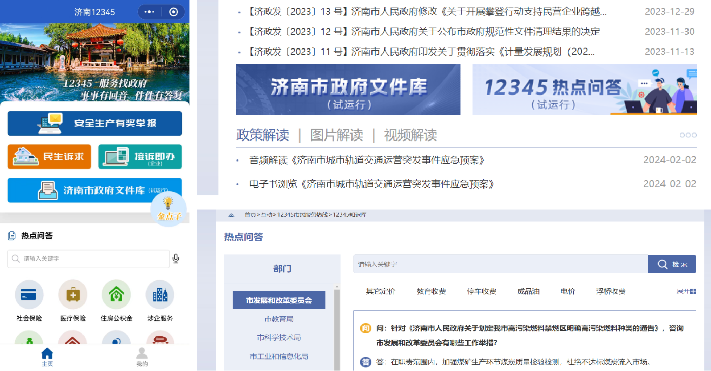The width and height of the screenshot is (711, 371).
Task: Click the 检索 search button
Action: point(672,264)
